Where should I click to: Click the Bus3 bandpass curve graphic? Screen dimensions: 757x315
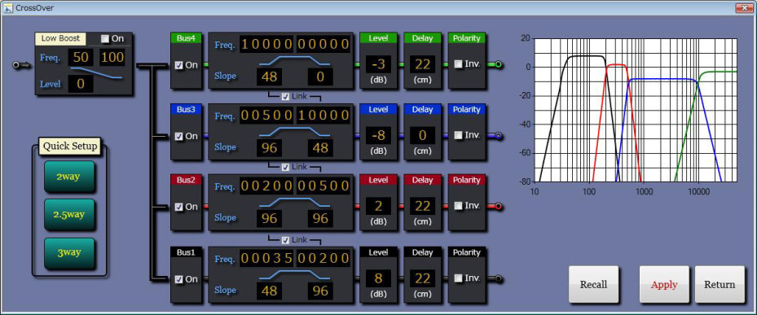tap(294, 132)
